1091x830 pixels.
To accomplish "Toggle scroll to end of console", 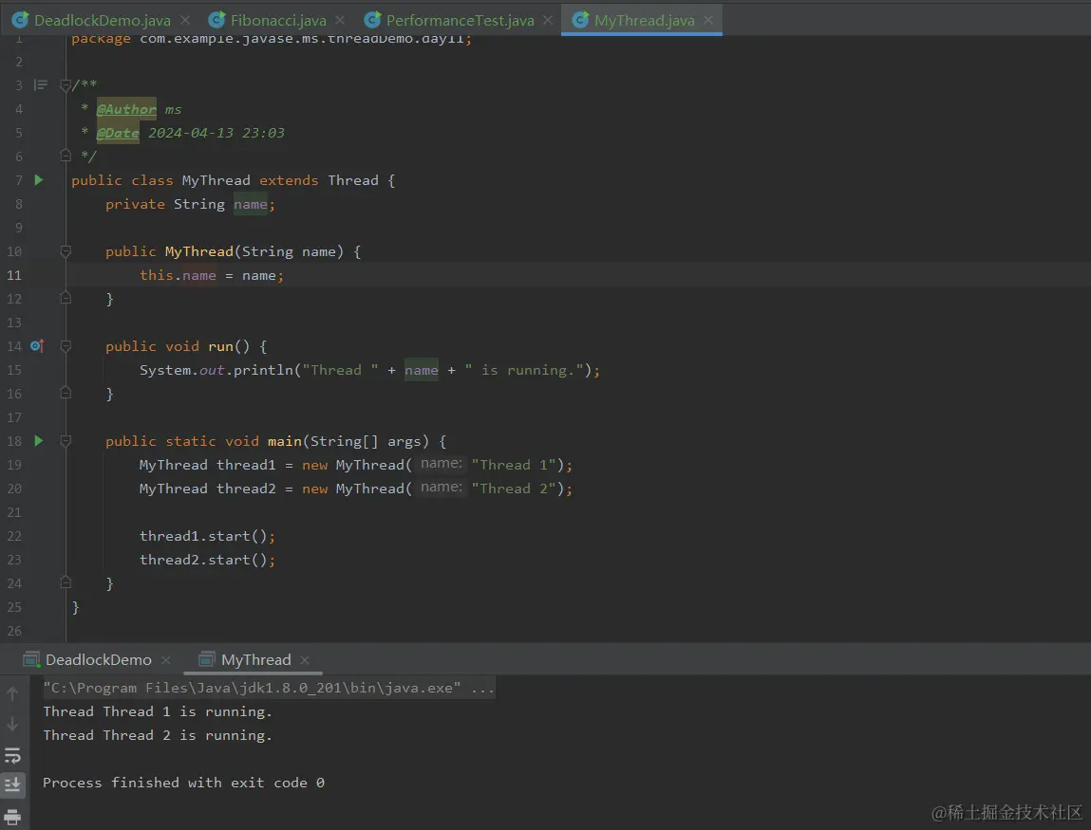I will (12, 785).
